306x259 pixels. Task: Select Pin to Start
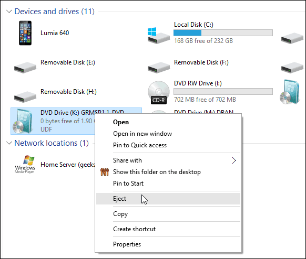coord(168,184)
